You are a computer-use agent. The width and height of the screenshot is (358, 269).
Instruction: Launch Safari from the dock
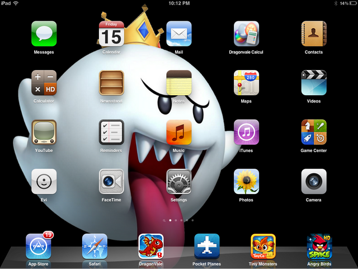coord(95,247)
